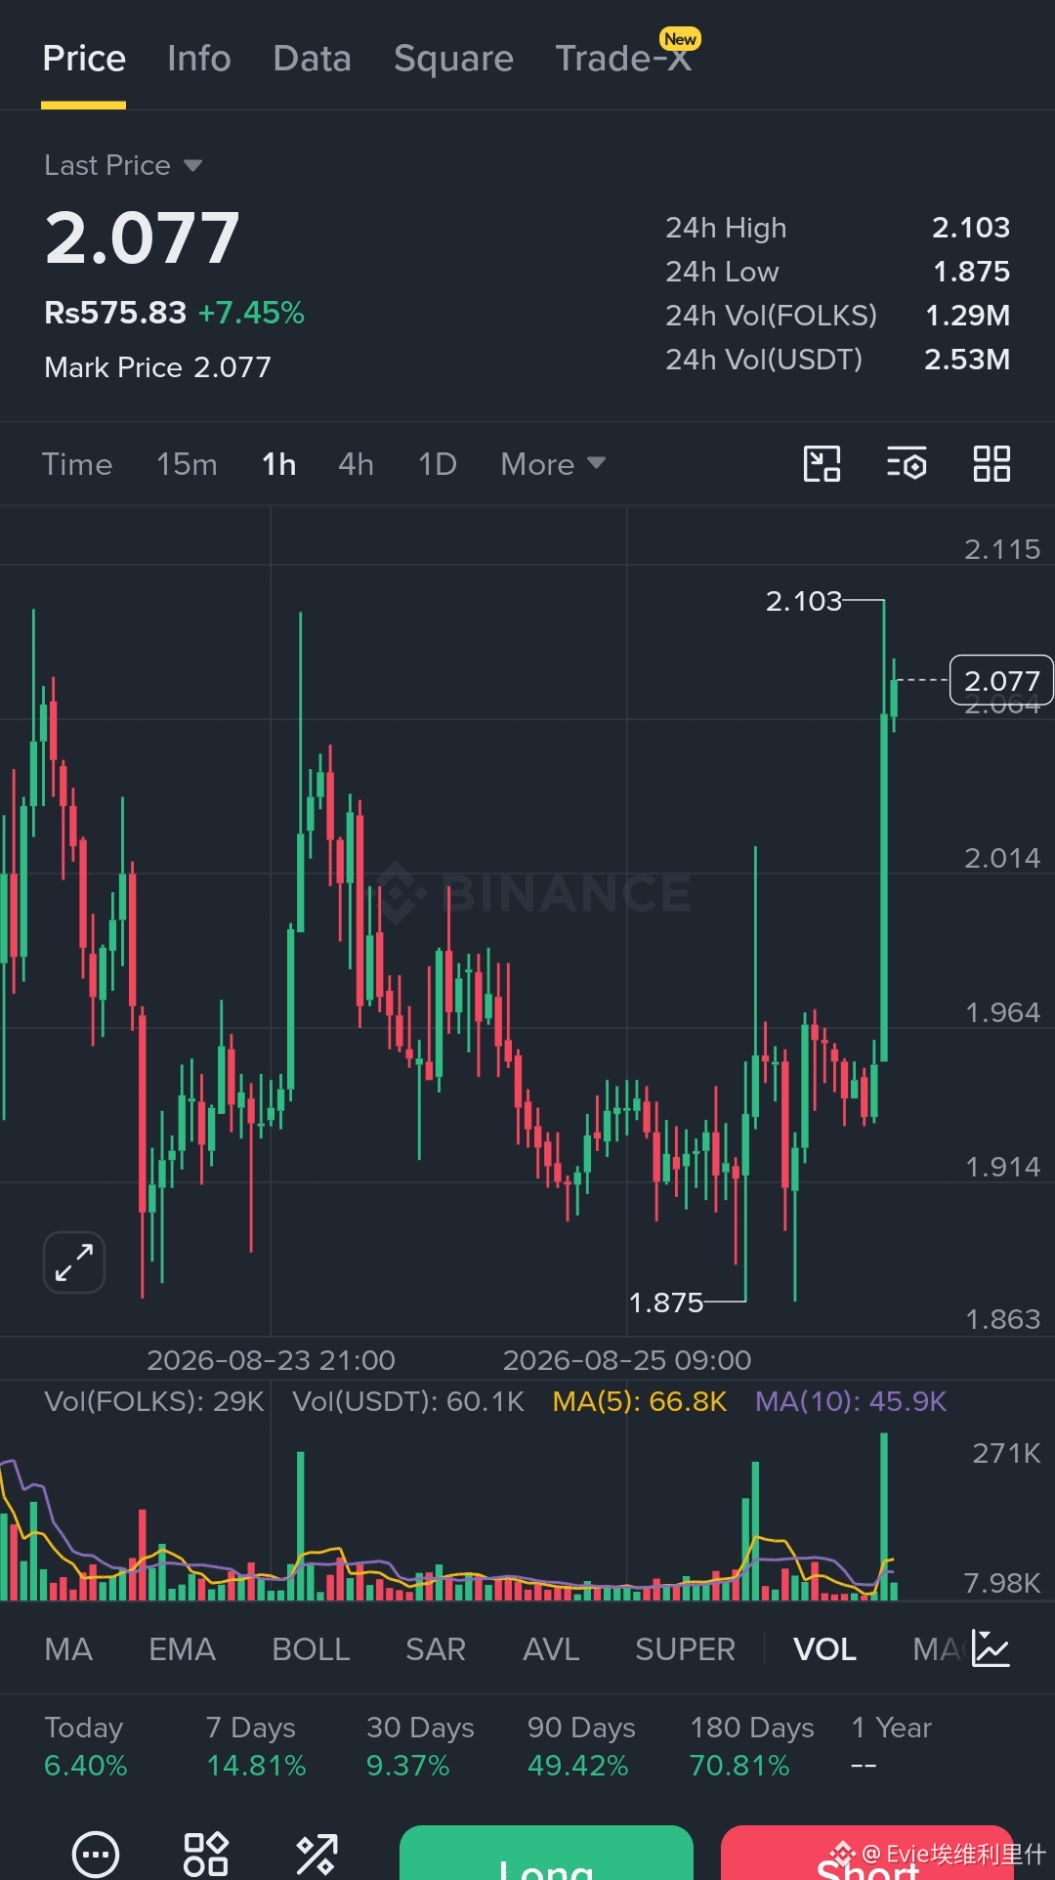
Task: Tap the 2.103 high price marker
Action: pos(803,601)
